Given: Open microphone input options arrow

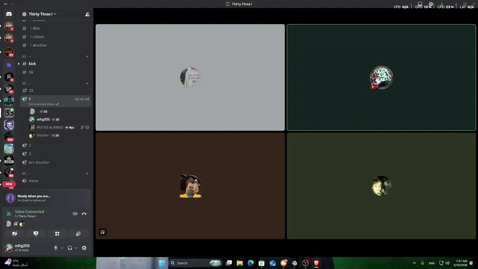Looking at the screenshot, I should (62, 248).
